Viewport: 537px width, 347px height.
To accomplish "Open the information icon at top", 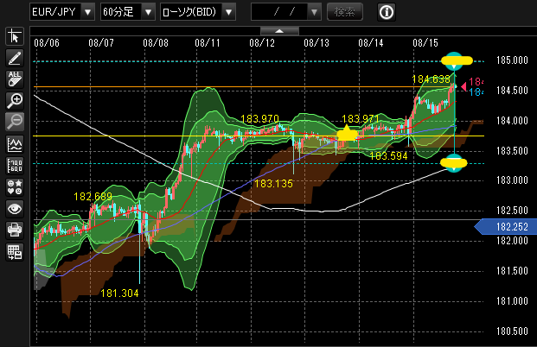I will (x=387, y=12).
